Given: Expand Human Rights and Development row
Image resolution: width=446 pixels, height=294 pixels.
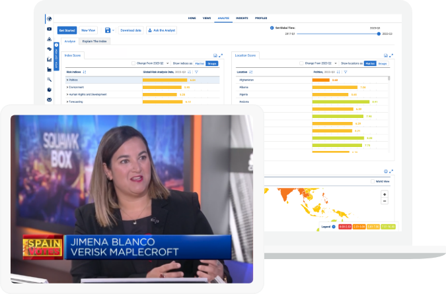Looking at the screenshot, I should [67, 94].
